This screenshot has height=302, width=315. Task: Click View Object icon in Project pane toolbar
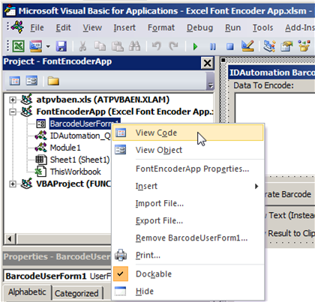click(x=31, y=81)
